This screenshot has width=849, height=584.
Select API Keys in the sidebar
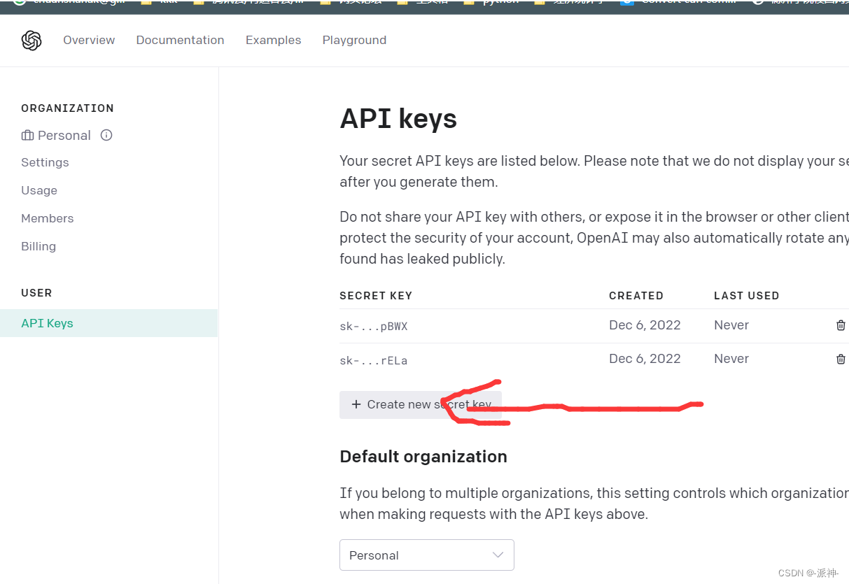(x=47, y=323)
